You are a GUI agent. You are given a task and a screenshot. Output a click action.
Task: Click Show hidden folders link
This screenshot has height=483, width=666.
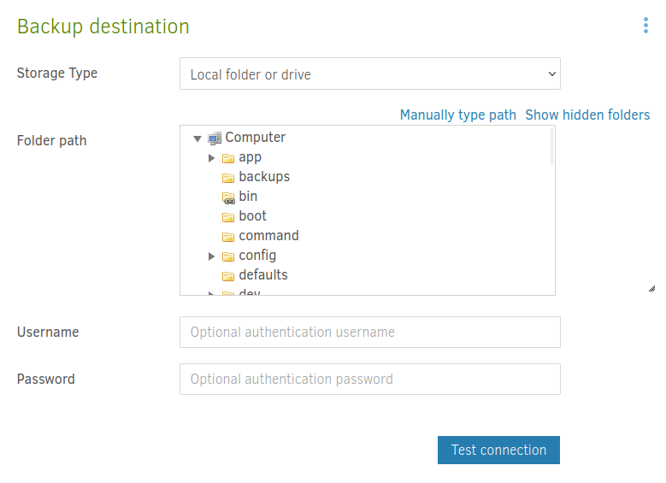tap(587, 115)
